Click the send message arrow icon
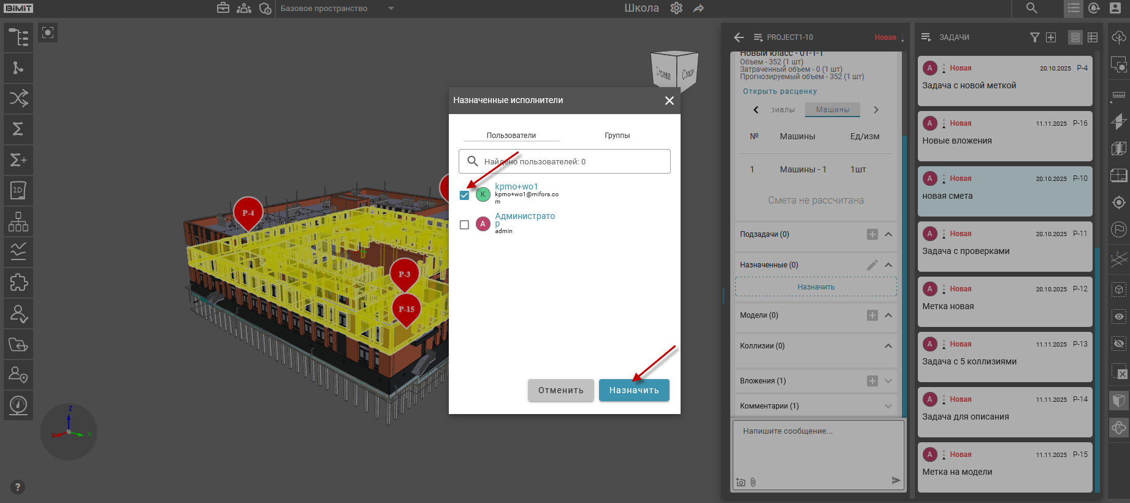This screenshot has width=1130, height=503. (896, 480)
